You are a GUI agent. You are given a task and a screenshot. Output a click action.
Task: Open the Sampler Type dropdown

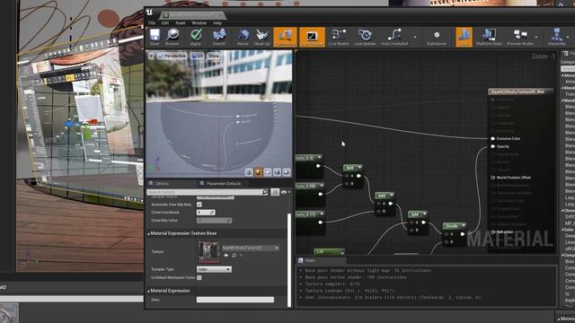click(x=214, y=269)
